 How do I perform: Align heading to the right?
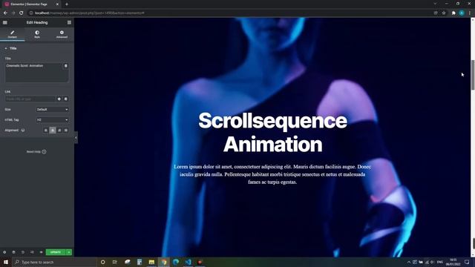coord(59,131)
